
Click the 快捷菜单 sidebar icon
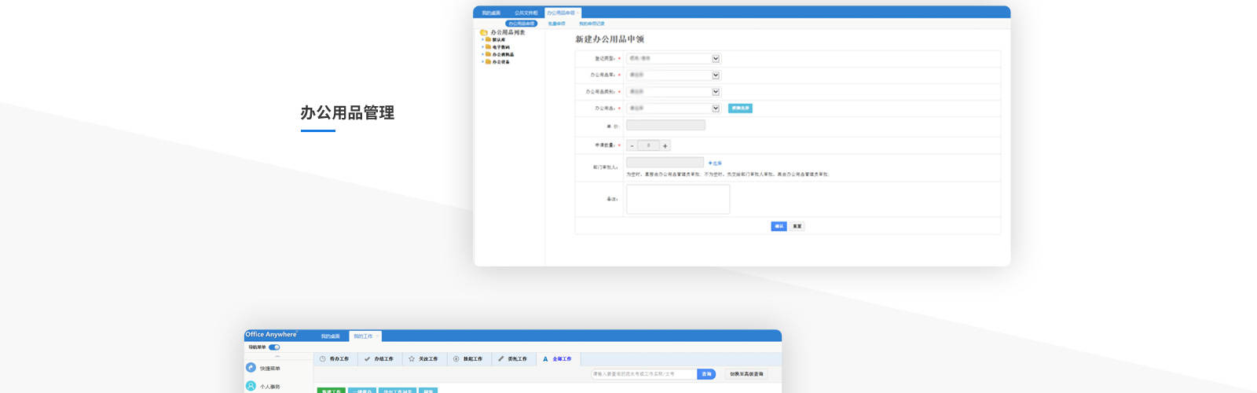(x=251, y=367)
